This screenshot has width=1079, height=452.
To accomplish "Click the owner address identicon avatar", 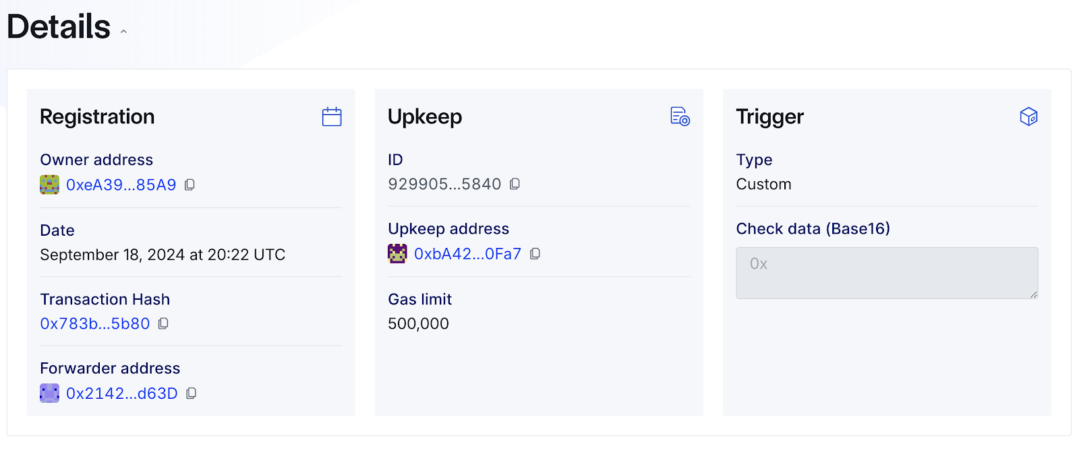I will point(49,185).
